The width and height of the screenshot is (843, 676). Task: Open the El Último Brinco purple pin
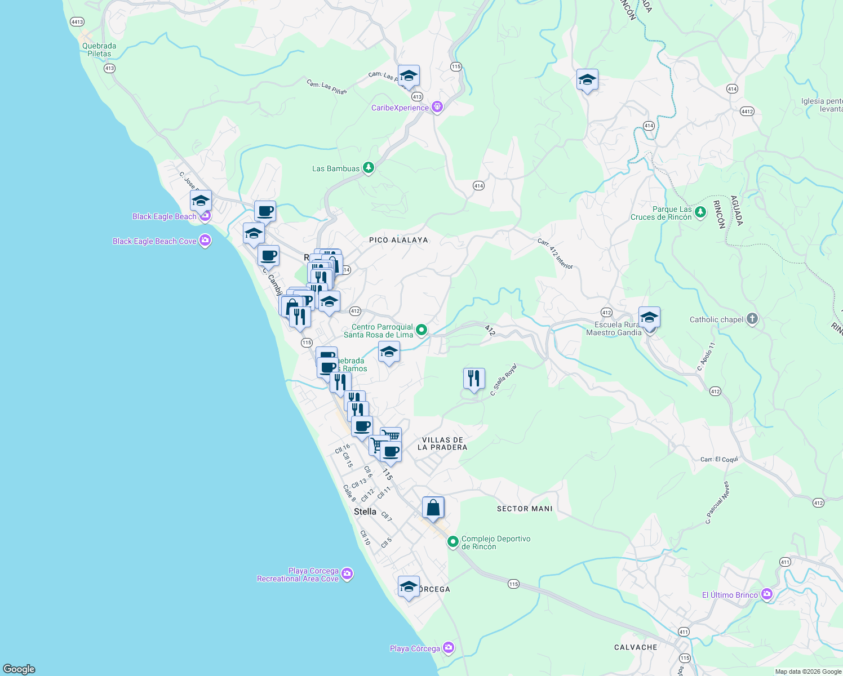tap(767, 593)
